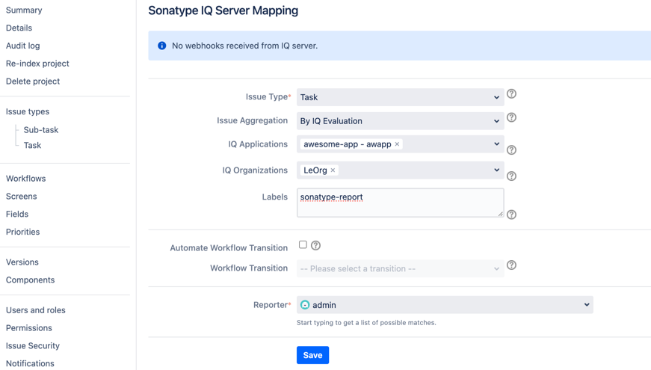Click help icon for Workflow Transition

coord(511,265)
